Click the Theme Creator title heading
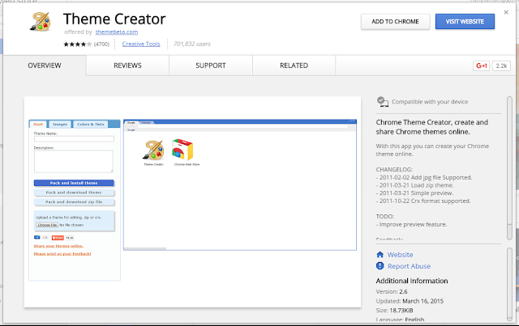The height and width of the screenshot is (326, 519). [x=114, y=19]
